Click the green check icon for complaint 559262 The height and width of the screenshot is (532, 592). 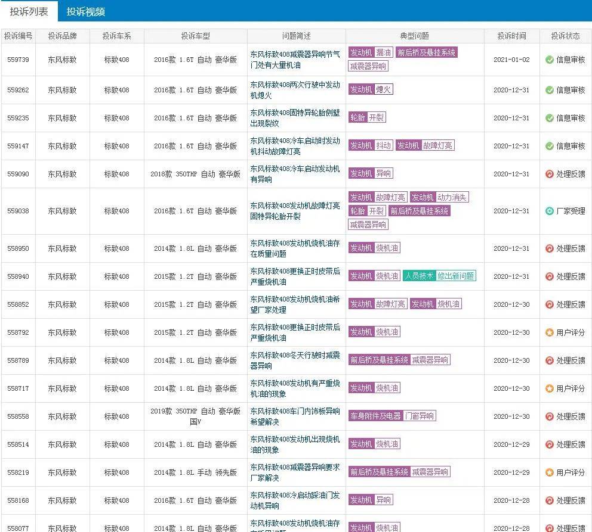click(x=550, y=90)
